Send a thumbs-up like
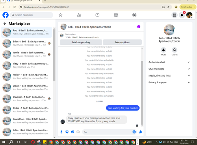The image size is (197, 145). click(140, 132)
